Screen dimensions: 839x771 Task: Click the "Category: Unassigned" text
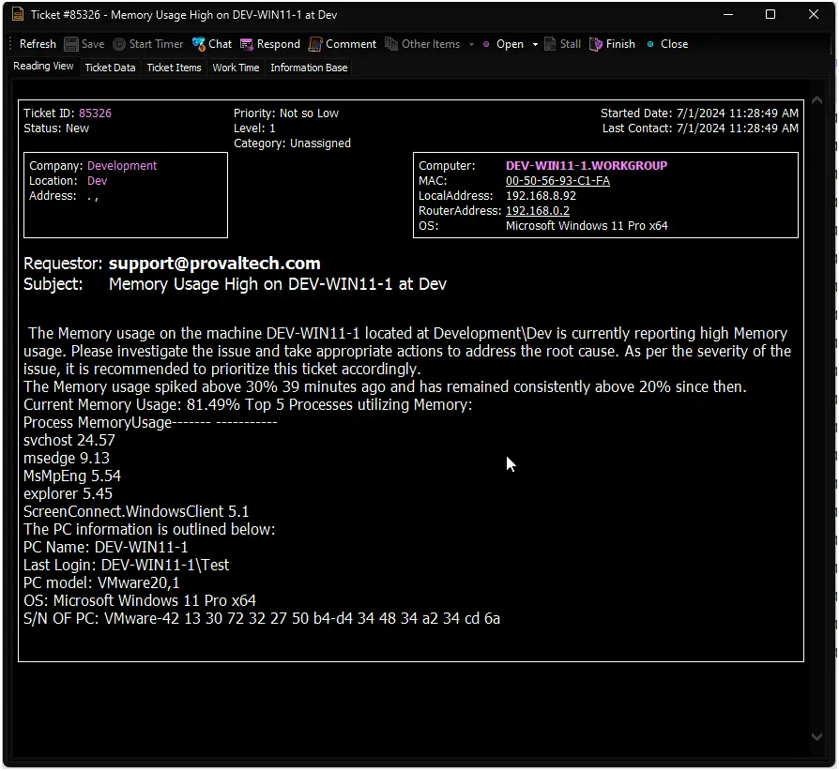(x=292, y=144)
